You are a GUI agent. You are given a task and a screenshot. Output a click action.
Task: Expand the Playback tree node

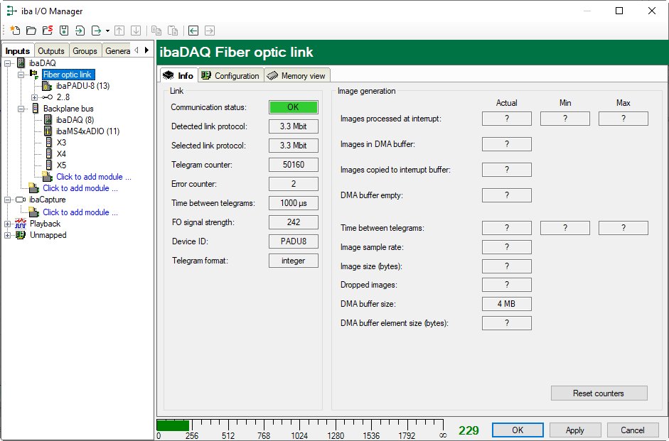pyautogui.click(x=8, y=224)
